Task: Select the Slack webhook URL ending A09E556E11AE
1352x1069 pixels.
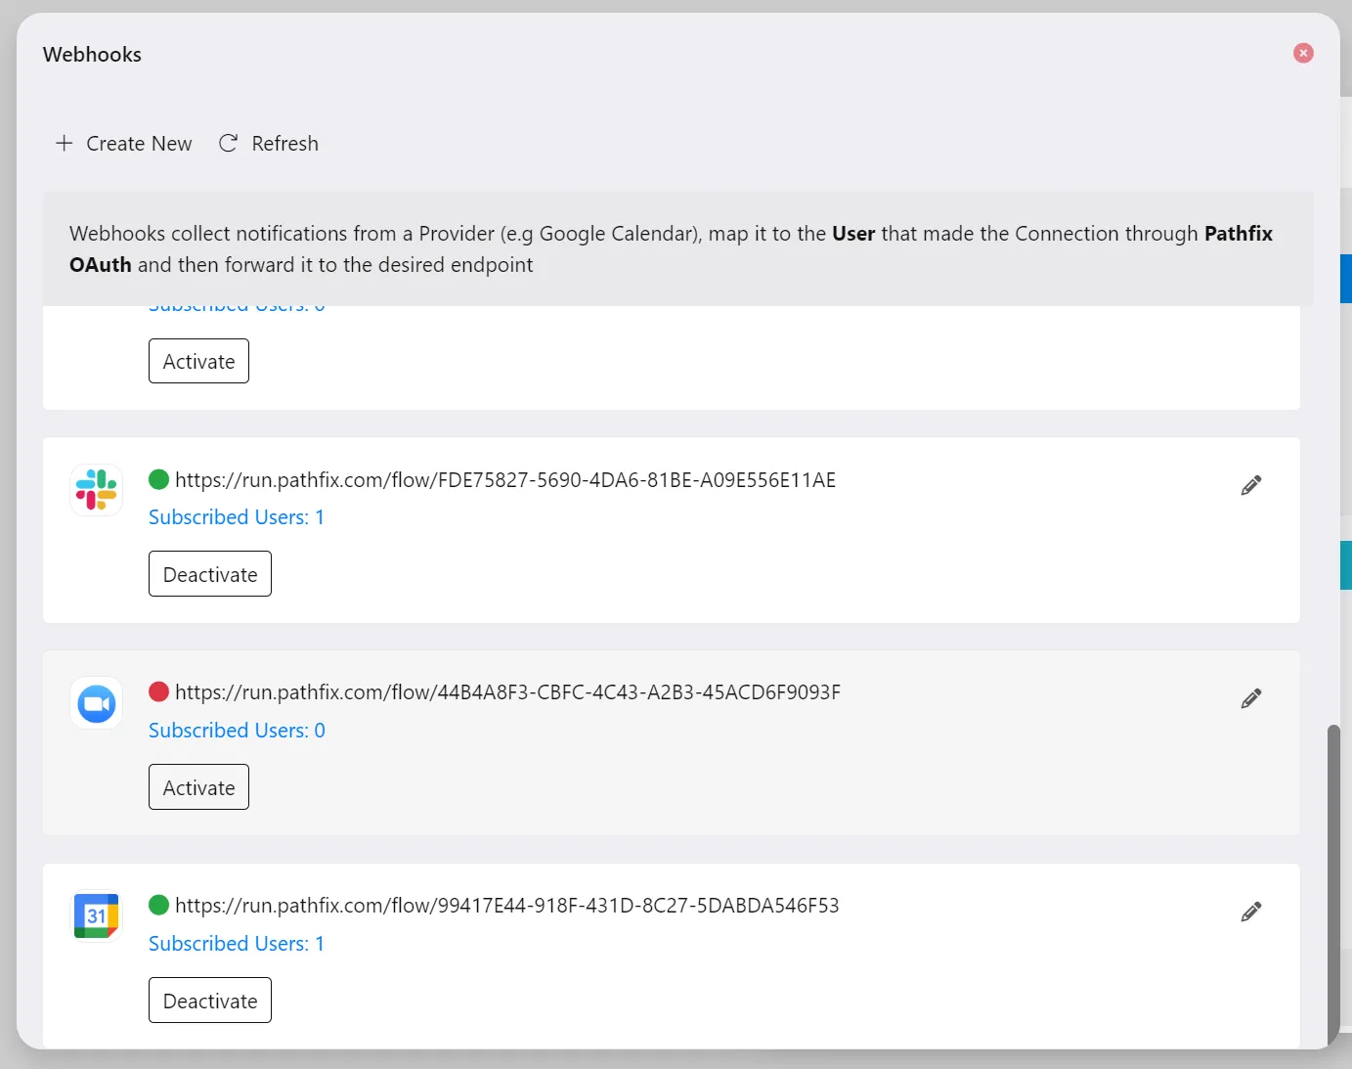Action: click(x=505, y=480)
